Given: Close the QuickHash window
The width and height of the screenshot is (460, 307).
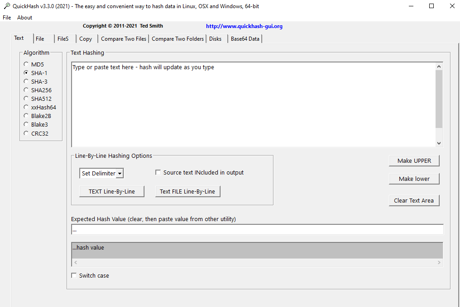Looking at the screenshot, I should coord(452,6).
